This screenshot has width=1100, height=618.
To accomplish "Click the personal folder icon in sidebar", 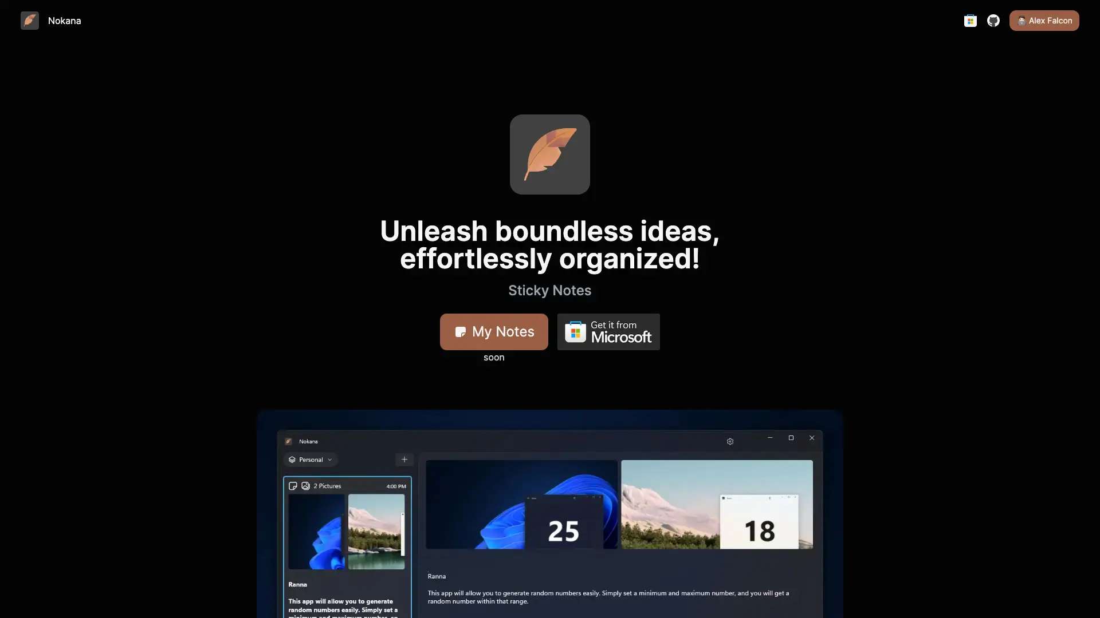I will [292, 459].
